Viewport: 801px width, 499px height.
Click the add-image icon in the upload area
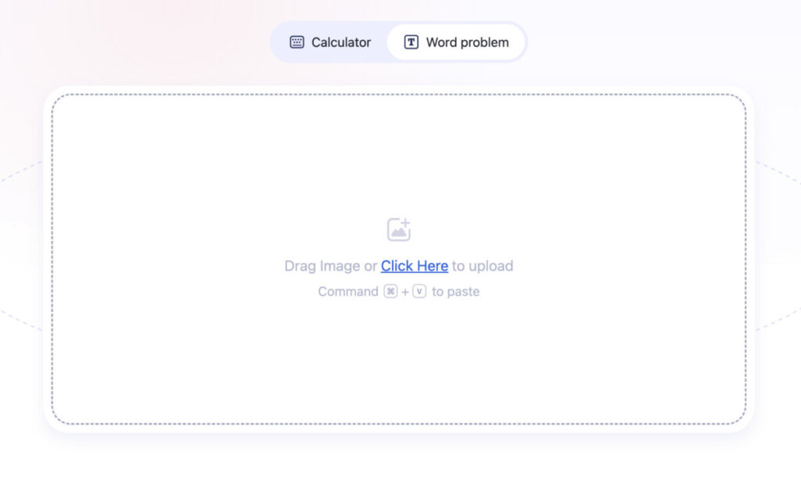pos(398,229)
